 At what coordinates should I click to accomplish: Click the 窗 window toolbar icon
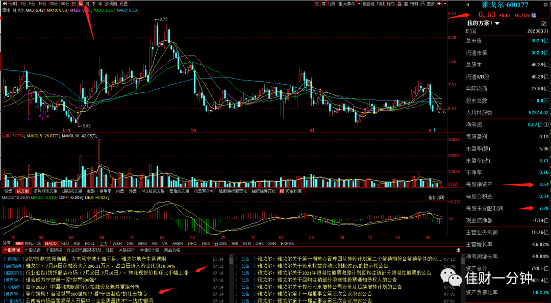pyautogui.click(x=406, y=4)
